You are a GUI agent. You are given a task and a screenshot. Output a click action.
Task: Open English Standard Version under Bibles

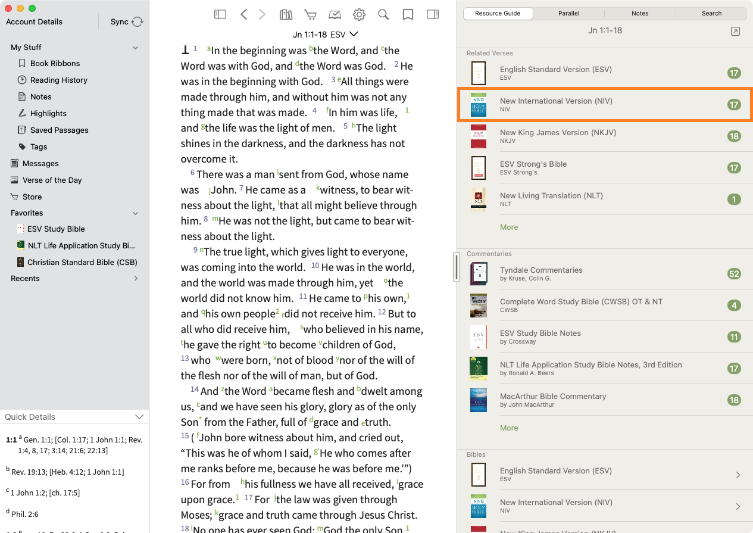click(x=605, y=475)
